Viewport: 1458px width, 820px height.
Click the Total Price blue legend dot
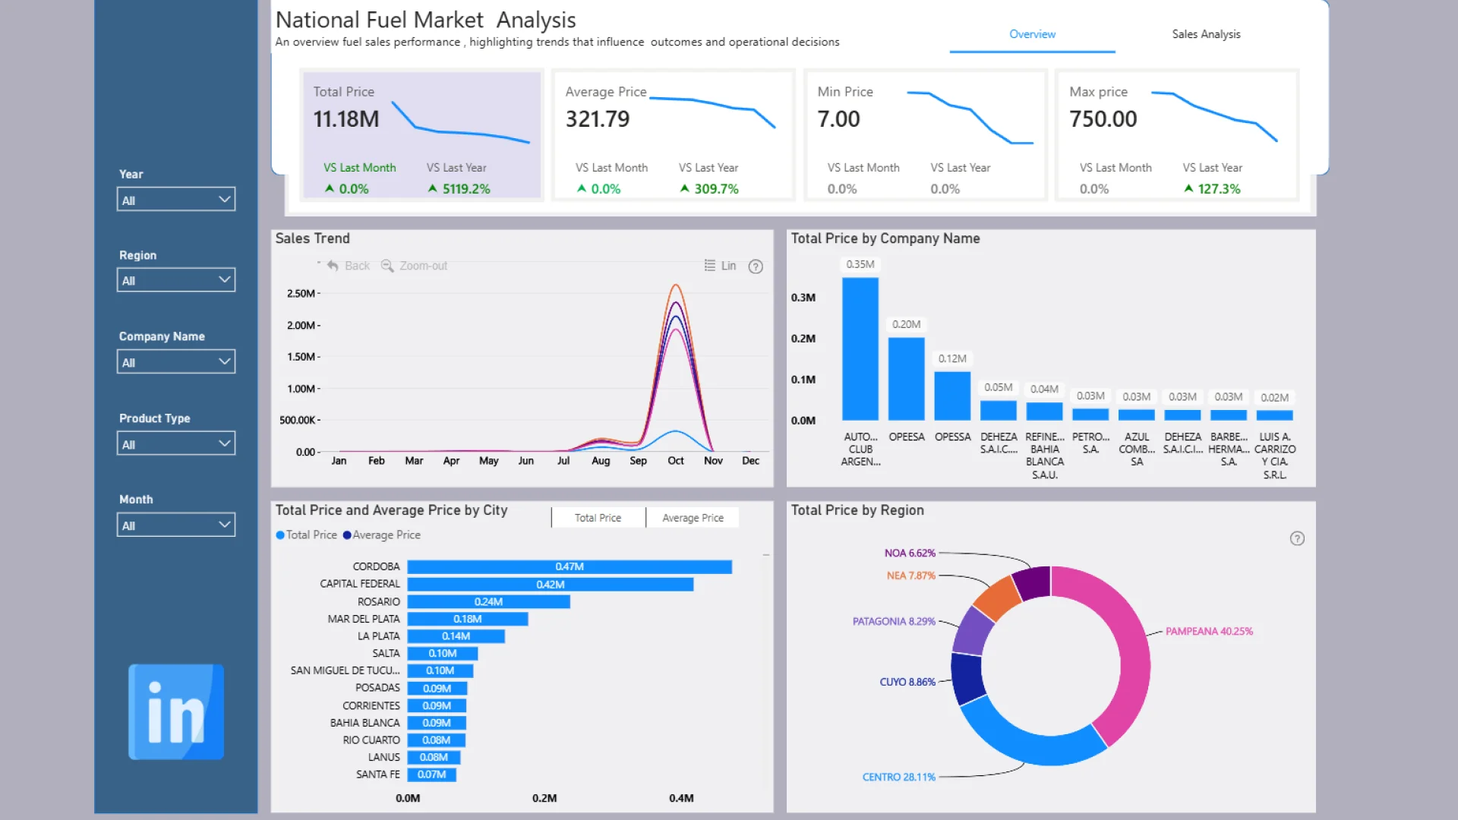(x=280, y=535)
